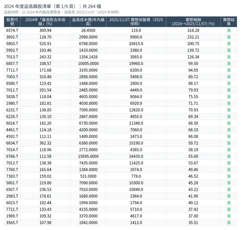This screenshot has width=241, height=230.
Task: Select stock code 7003.T
Action: point(12,77)
